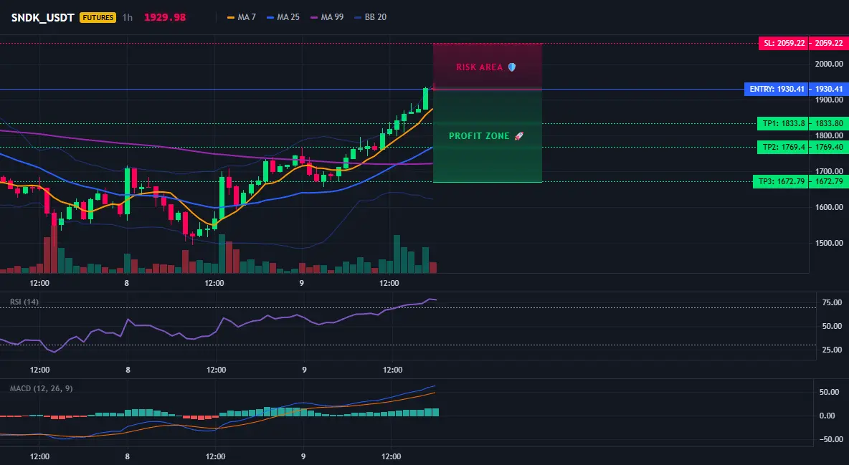849x465 pixels.
Task: Click the -50.00 MACD axis value
Action: (x=830, y=439)
